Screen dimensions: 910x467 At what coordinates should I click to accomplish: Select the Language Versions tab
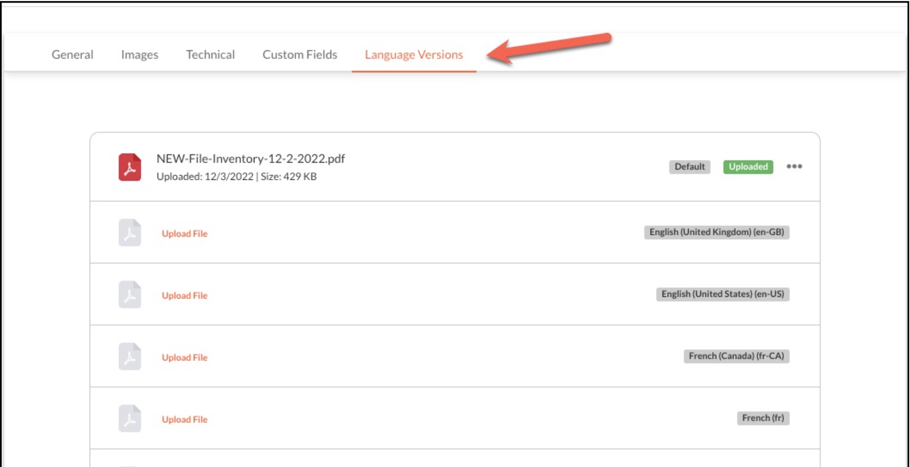(x=414, y=55)
